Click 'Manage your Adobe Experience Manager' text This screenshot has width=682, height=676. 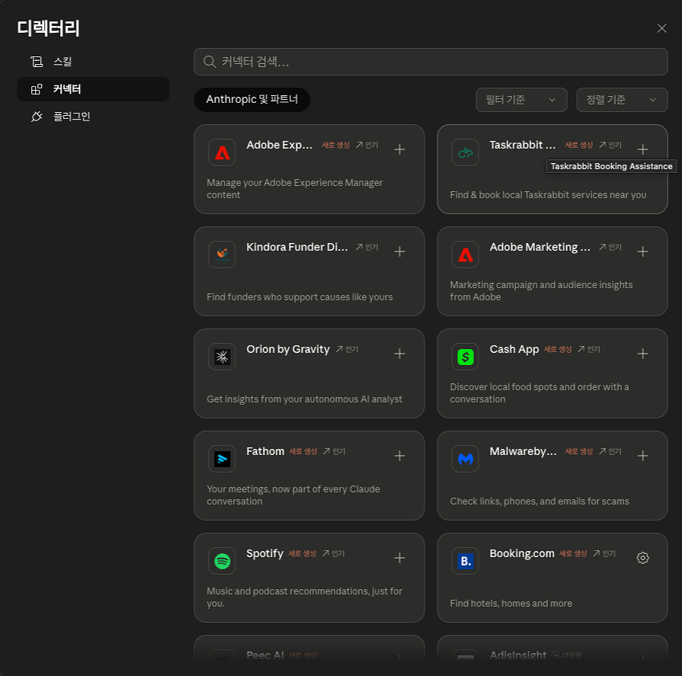[x=294, y=189]
